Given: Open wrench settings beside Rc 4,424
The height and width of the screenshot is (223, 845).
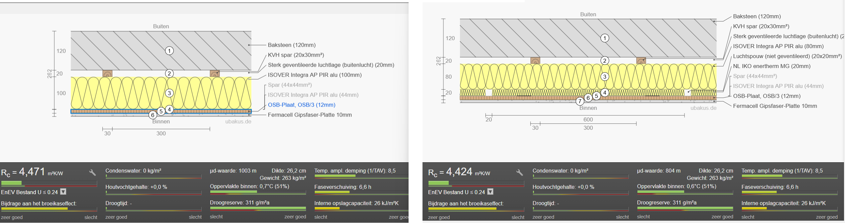Looking at the screenshot, I should point(520,173).
